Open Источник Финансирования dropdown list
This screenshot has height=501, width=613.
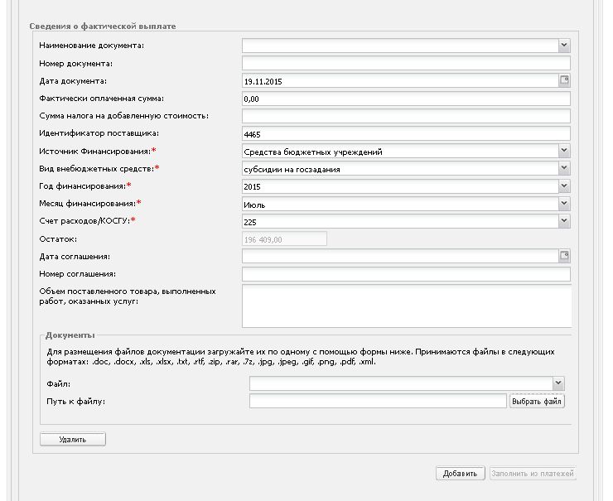click(564, 151)
